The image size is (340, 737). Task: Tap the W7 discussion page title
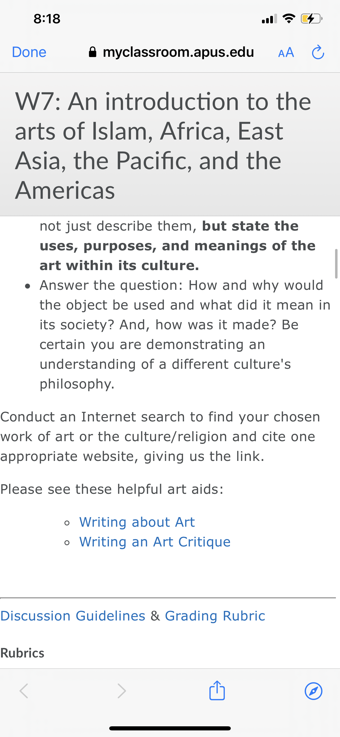click(163, 145)
